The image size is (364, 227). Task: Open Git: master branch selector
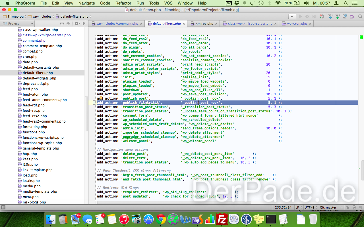coord(331,207)
